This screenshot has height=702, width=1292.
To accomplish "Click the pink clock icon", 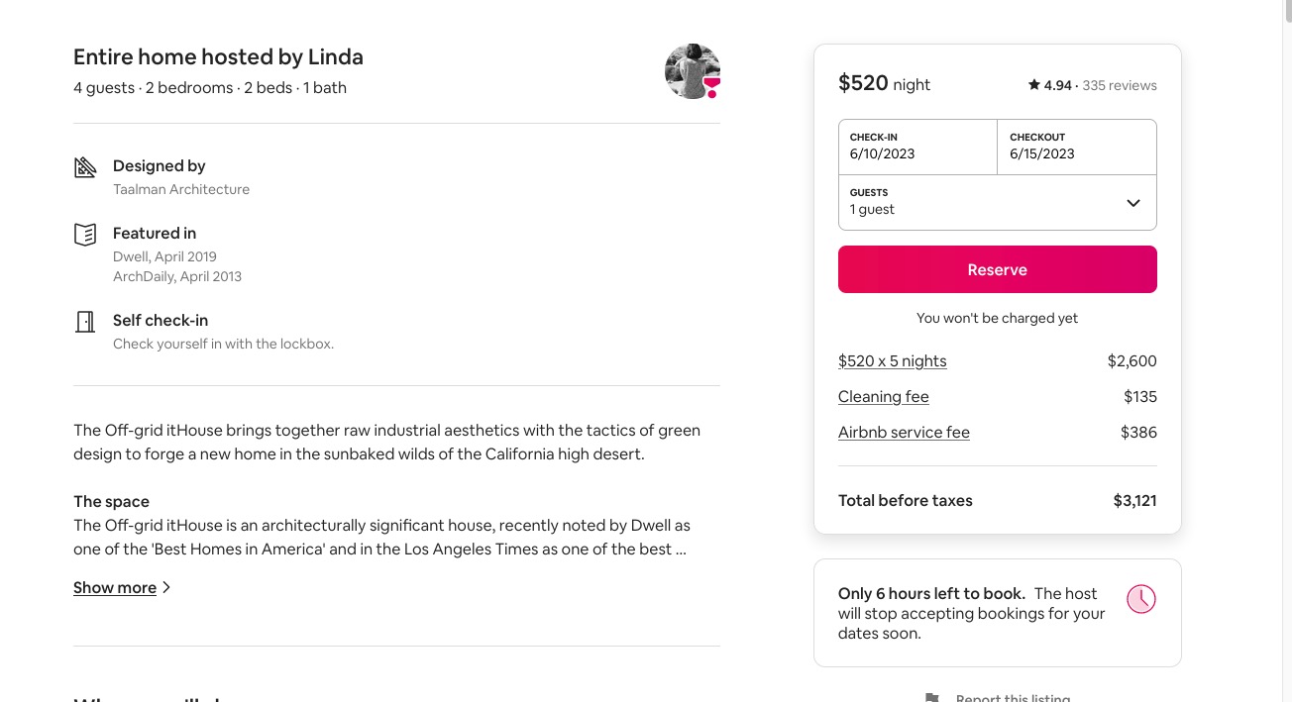I will tap(1140, 599).
